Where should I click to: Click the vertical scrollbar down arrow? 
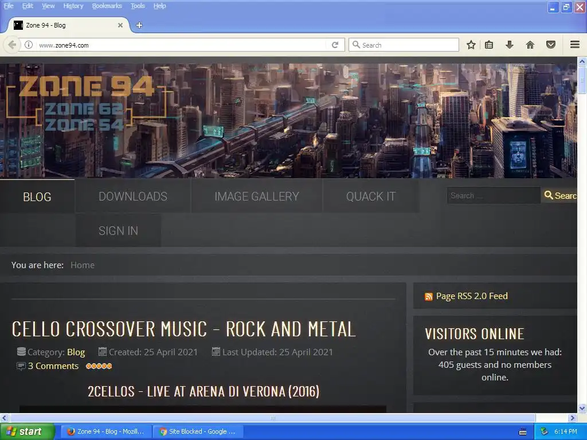click(582, 408)
